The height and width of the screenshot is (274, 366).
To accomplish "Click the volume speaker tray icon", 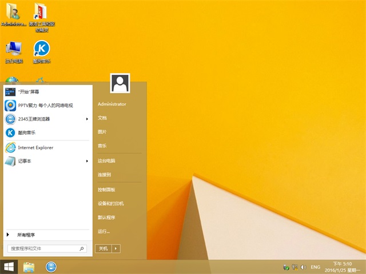I will point(304,267).
